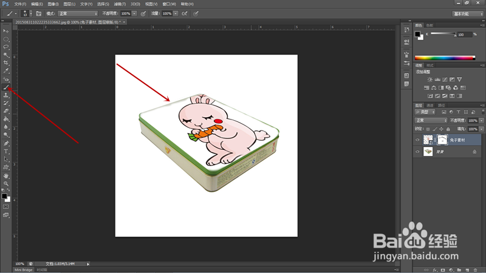Add a Color Balance adjustment

(x=434, y=88)
